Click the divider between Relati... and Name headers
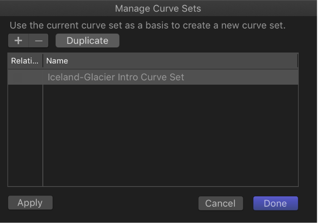The width and height of the screenshot is (318, 223). coord(43,61)
